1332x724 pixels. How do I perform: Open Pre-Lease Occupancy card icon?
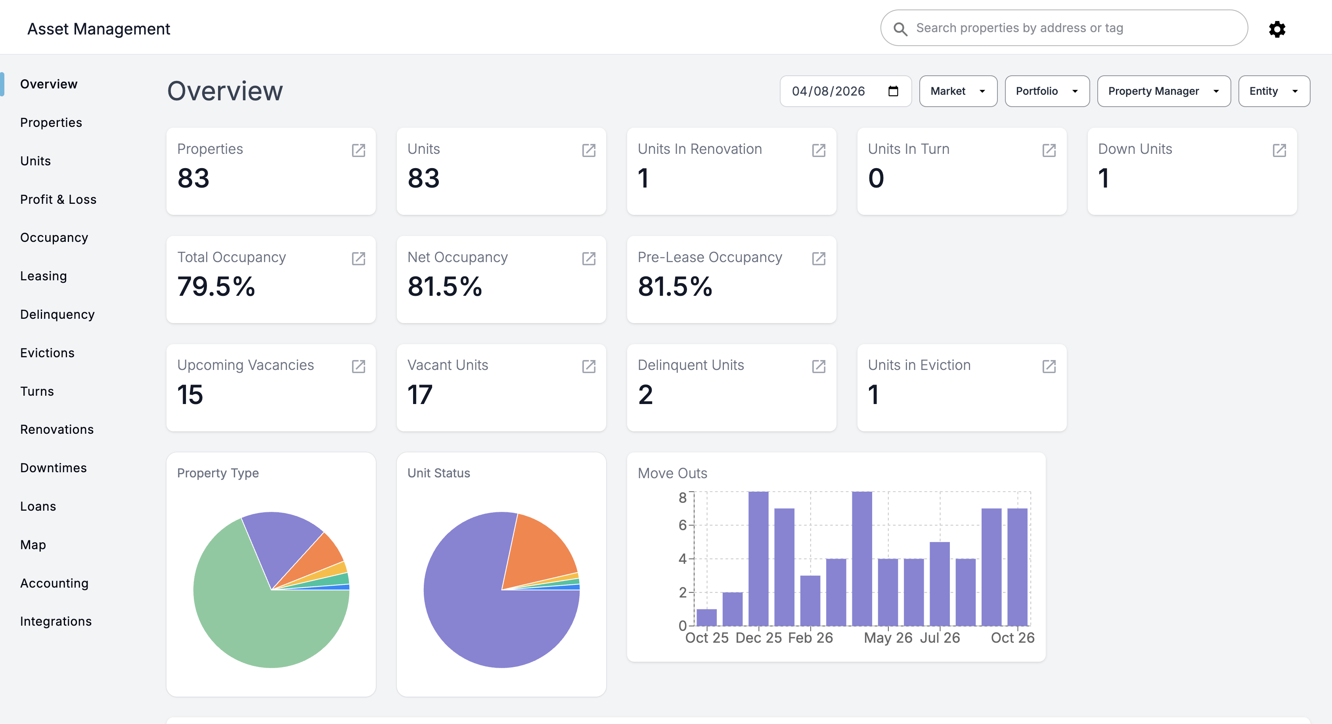point(819,259)
